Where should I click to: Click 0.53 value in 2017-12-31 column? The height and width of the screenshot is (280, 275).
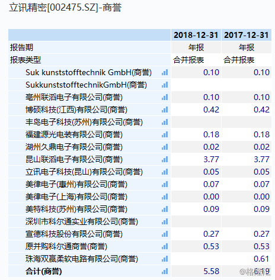click(x=261, y=246)
